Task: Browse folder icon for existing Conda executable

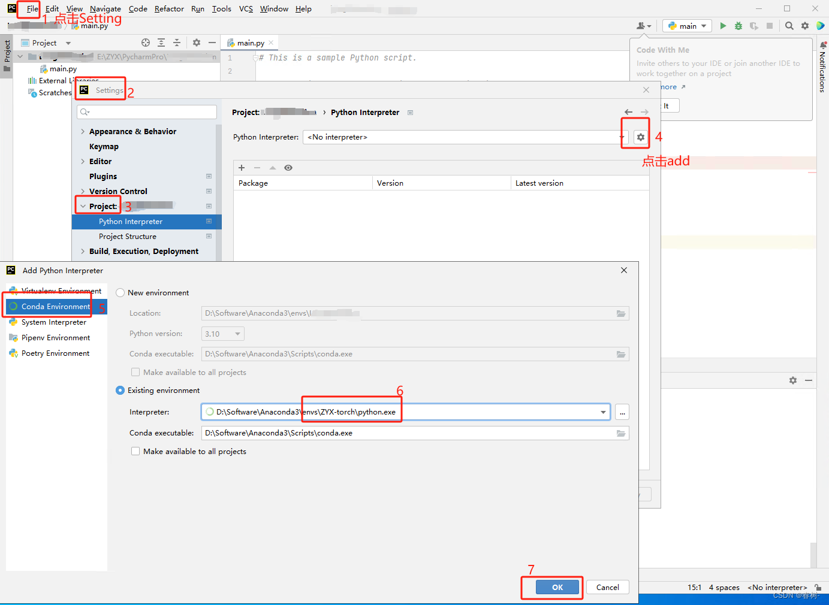Action: [621, 433]
